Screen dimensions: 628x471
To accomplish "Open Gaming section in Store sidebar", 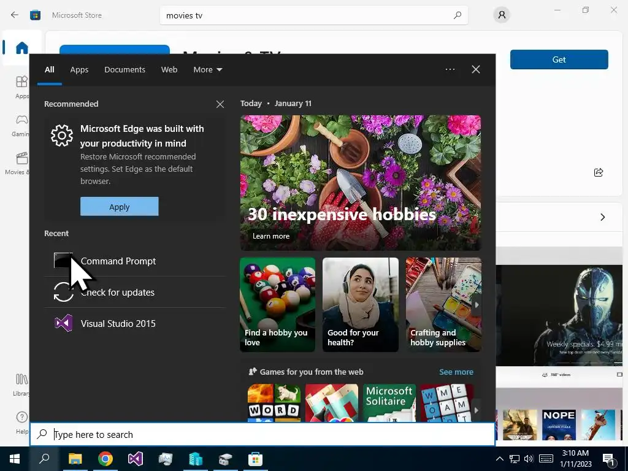I will 21,125.
